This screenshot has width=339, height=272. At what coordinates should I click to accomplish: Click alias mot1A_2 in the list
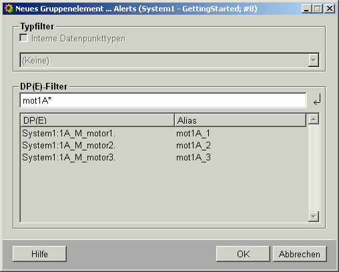(193, 146)
